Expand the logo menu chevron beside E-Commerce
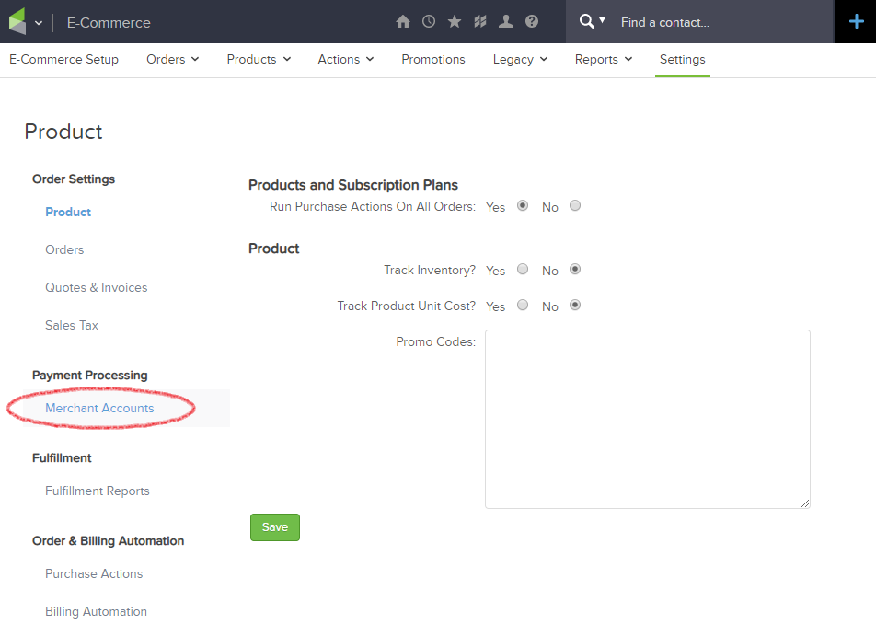 tap(39, 23)
